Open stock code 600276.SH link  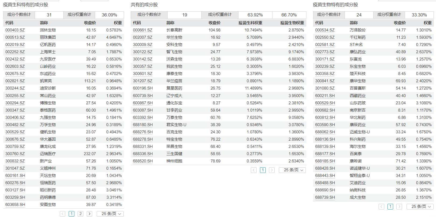pyautogui.click(x=15, y=183)
